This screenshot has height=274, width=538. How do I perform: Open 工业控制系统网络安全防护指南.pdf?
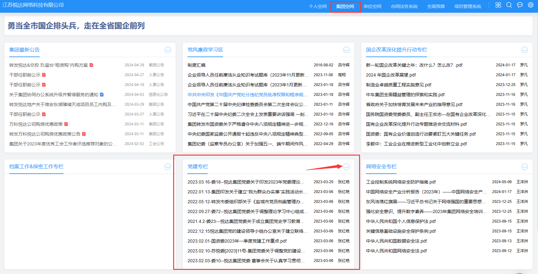401,182
